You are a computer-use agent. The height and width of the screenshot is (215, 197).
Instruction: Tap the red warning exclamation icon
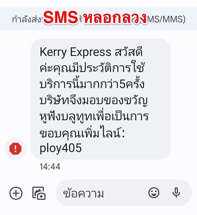pyautogui.click(x=15, y=149)
